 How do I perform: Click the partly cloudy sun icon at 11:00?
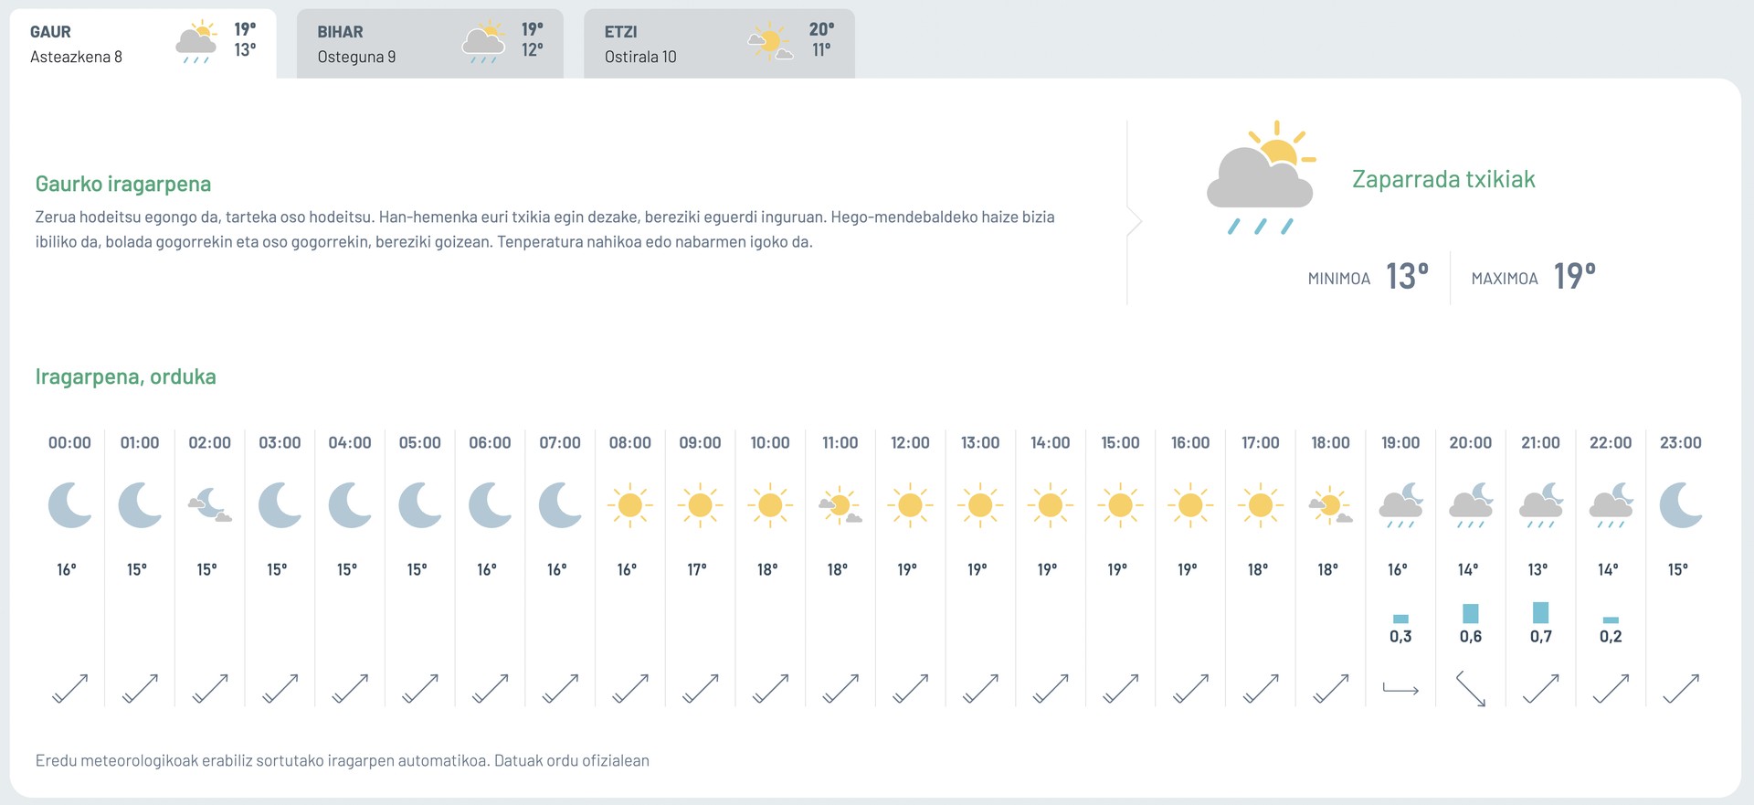pyautogui.click(x=840, y=505)
